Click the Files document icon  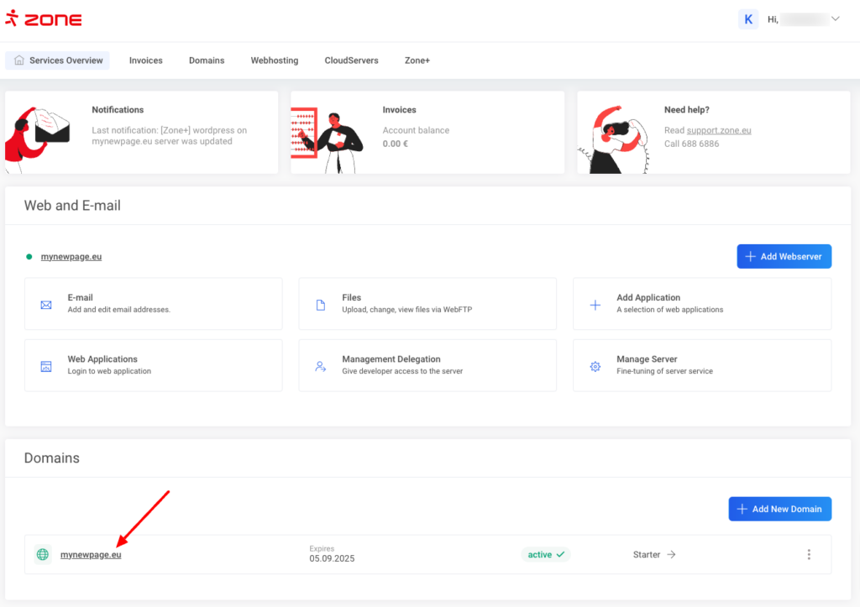click(x=320, y=305)
